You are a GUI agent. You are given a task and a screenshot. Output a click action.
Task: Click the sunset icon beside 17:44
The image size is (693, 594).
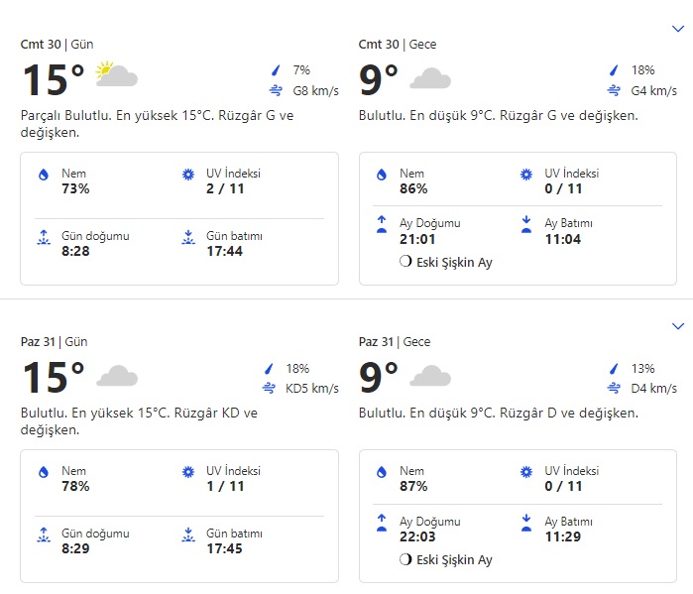pyautogui.click(x=188, y=238)
